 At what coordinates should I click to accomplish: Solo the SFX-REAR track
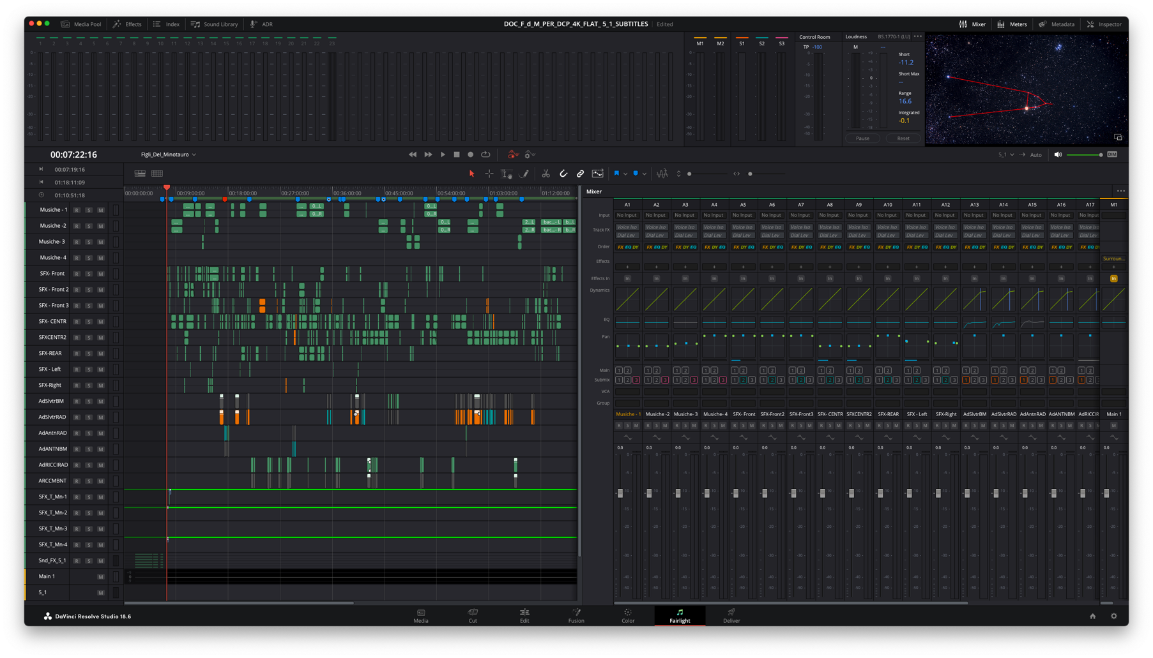(x=89, y=354)
